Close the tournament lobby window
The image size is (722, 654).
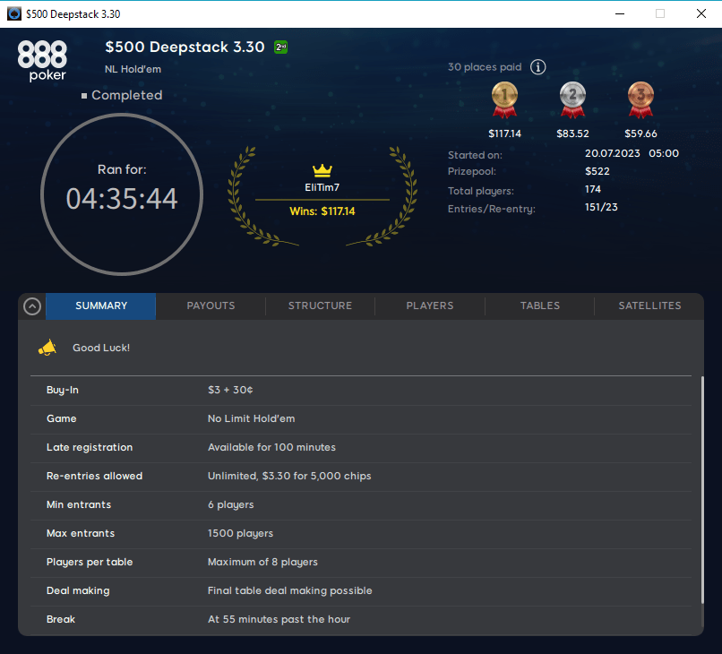(701, 13)
